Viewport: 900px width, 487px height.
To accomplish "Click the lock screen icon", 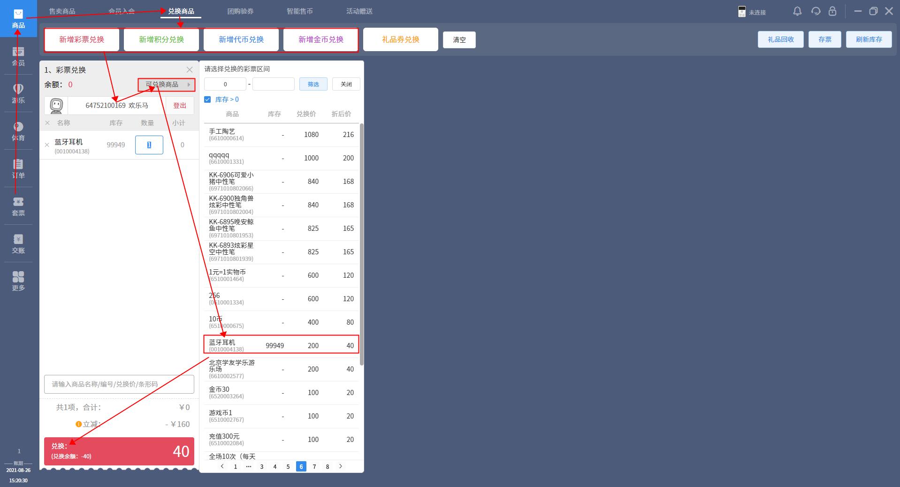I will [832, 11].
